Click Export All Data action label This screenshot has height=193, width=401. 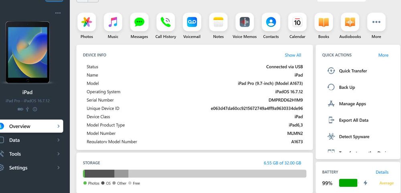[x=354, y=120]
